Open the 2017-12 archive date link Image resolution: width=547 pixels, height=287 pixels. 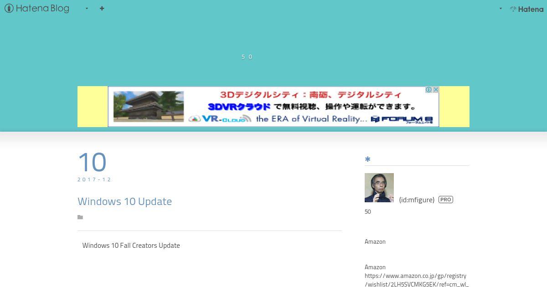pos(94,179)
